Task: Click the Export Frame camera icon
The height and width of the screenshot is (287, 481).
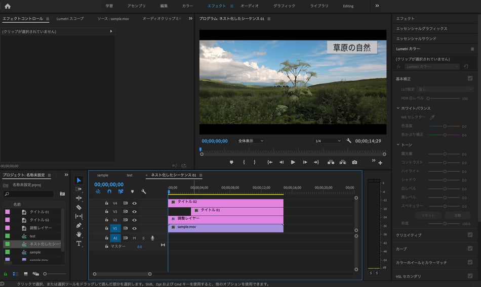Action: pyautogui.click(x=354, y=162)
